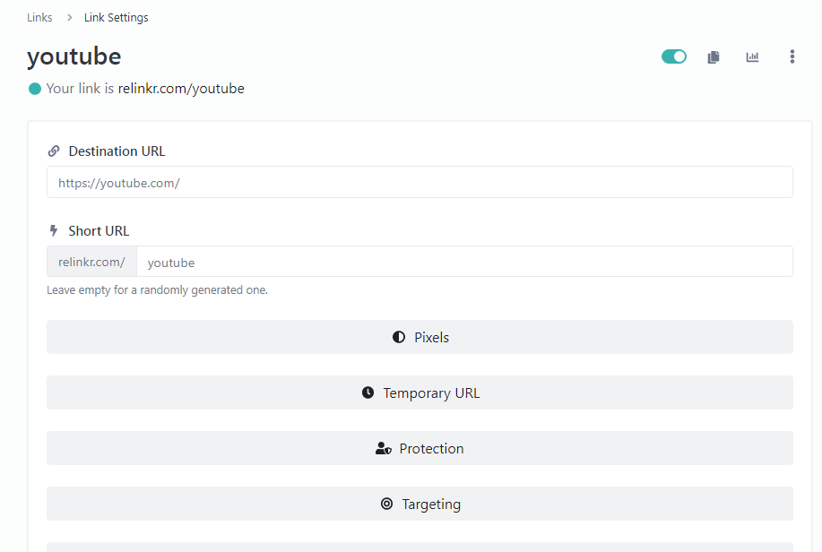This screenshot has width=822, height=552.
Task: Open link statistics chart icon
Action: coord(752,57)
